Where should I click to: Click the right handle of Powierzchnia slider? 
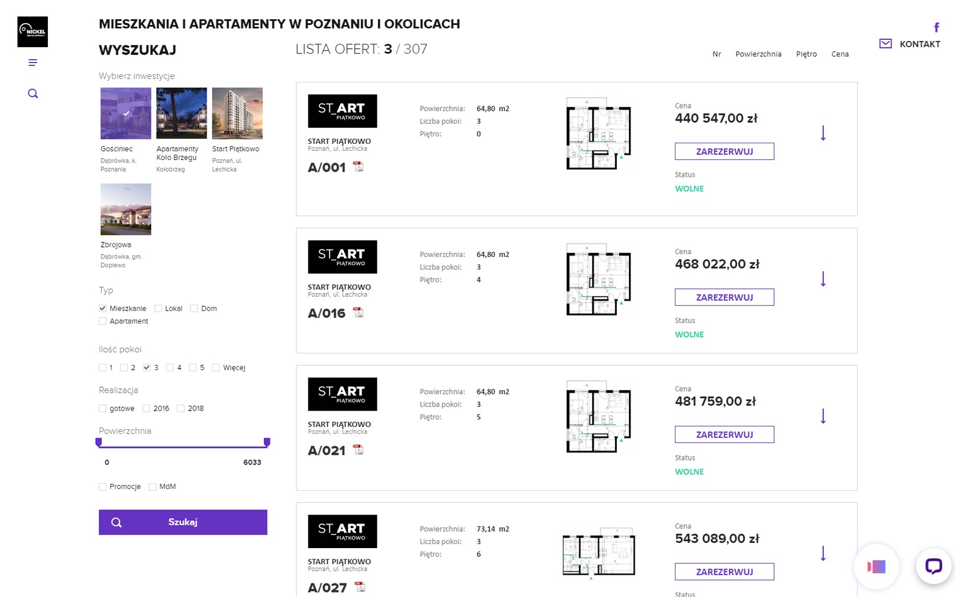[x=267, y=442]
